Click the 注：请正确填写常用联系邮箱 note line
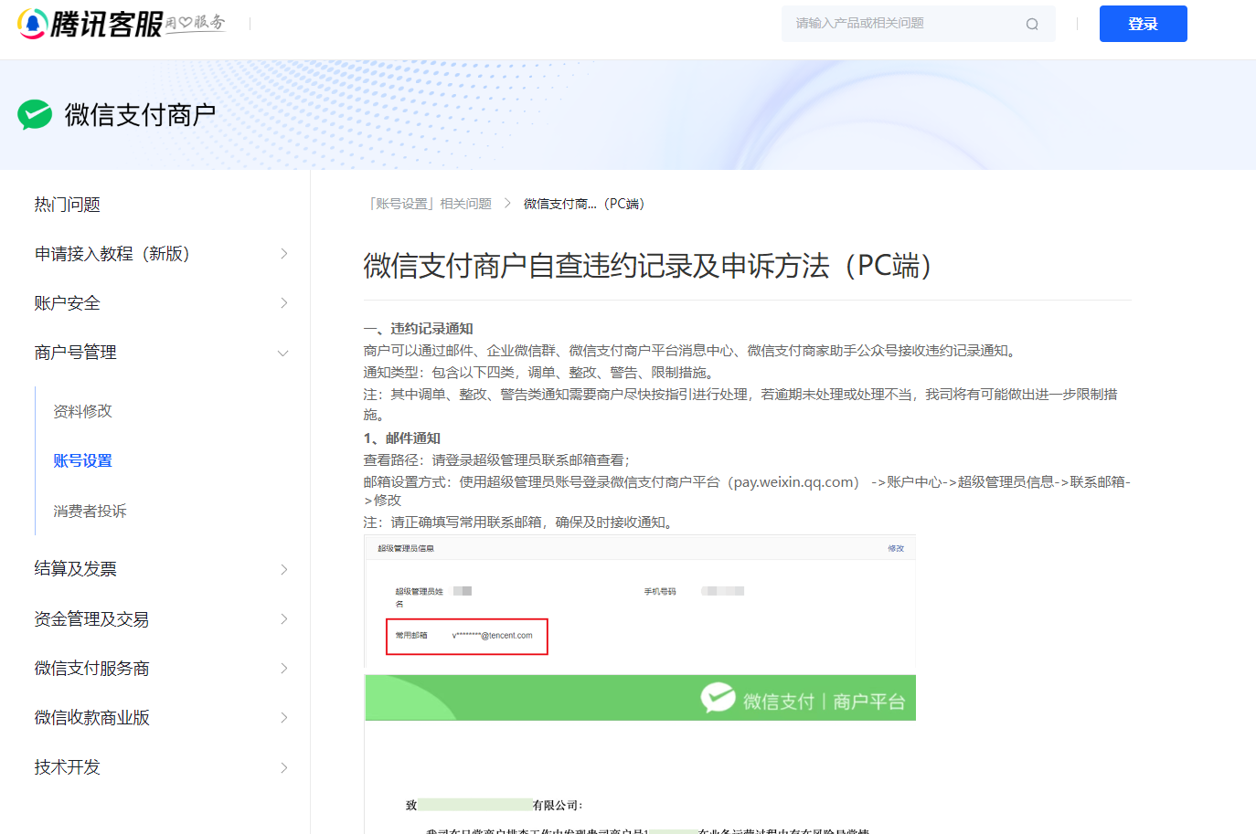 520,523
